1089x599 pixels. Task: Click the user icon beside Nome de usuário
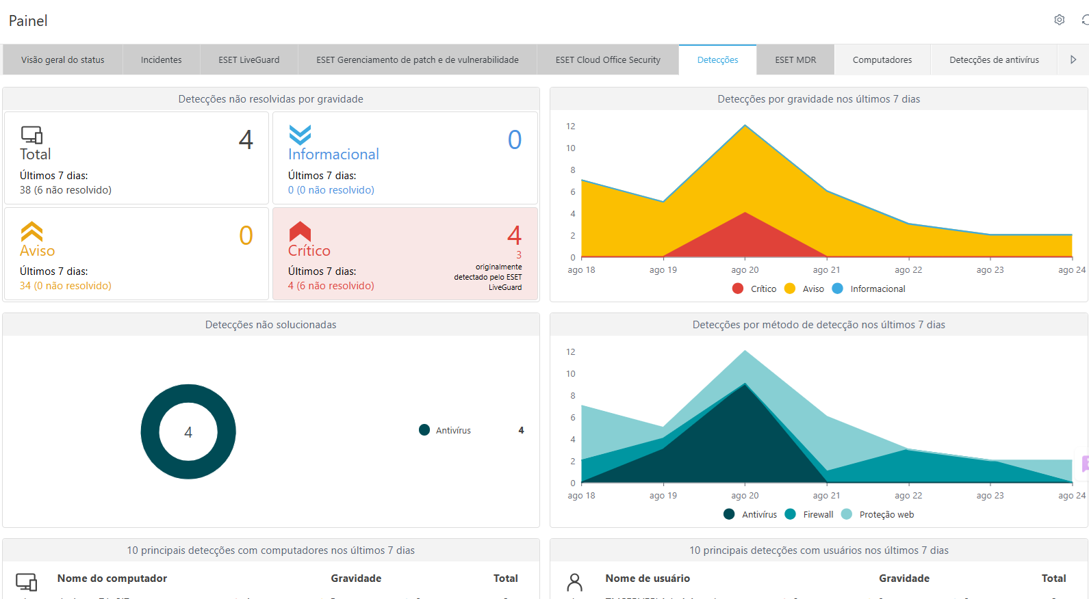pos(575,582)
